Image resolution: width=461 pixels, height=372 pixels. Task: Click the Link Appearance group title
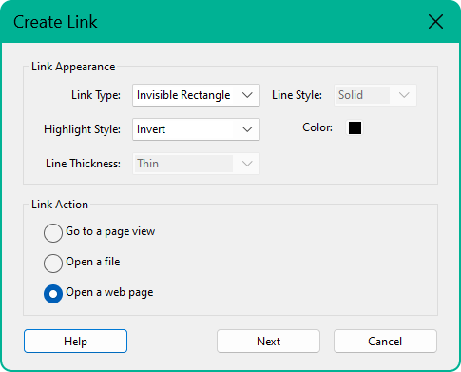click(73, 67)
